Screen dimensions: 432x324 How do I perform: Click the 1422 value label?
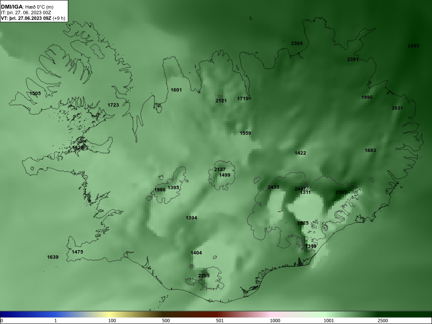click(x=300, y=153)
